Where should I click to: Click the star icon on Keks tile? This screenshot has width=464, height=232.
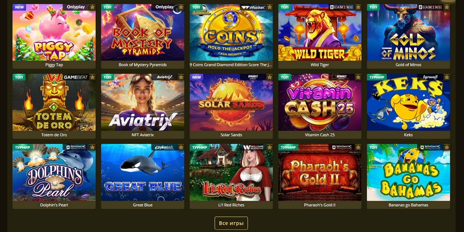click(x=446, y=77)
